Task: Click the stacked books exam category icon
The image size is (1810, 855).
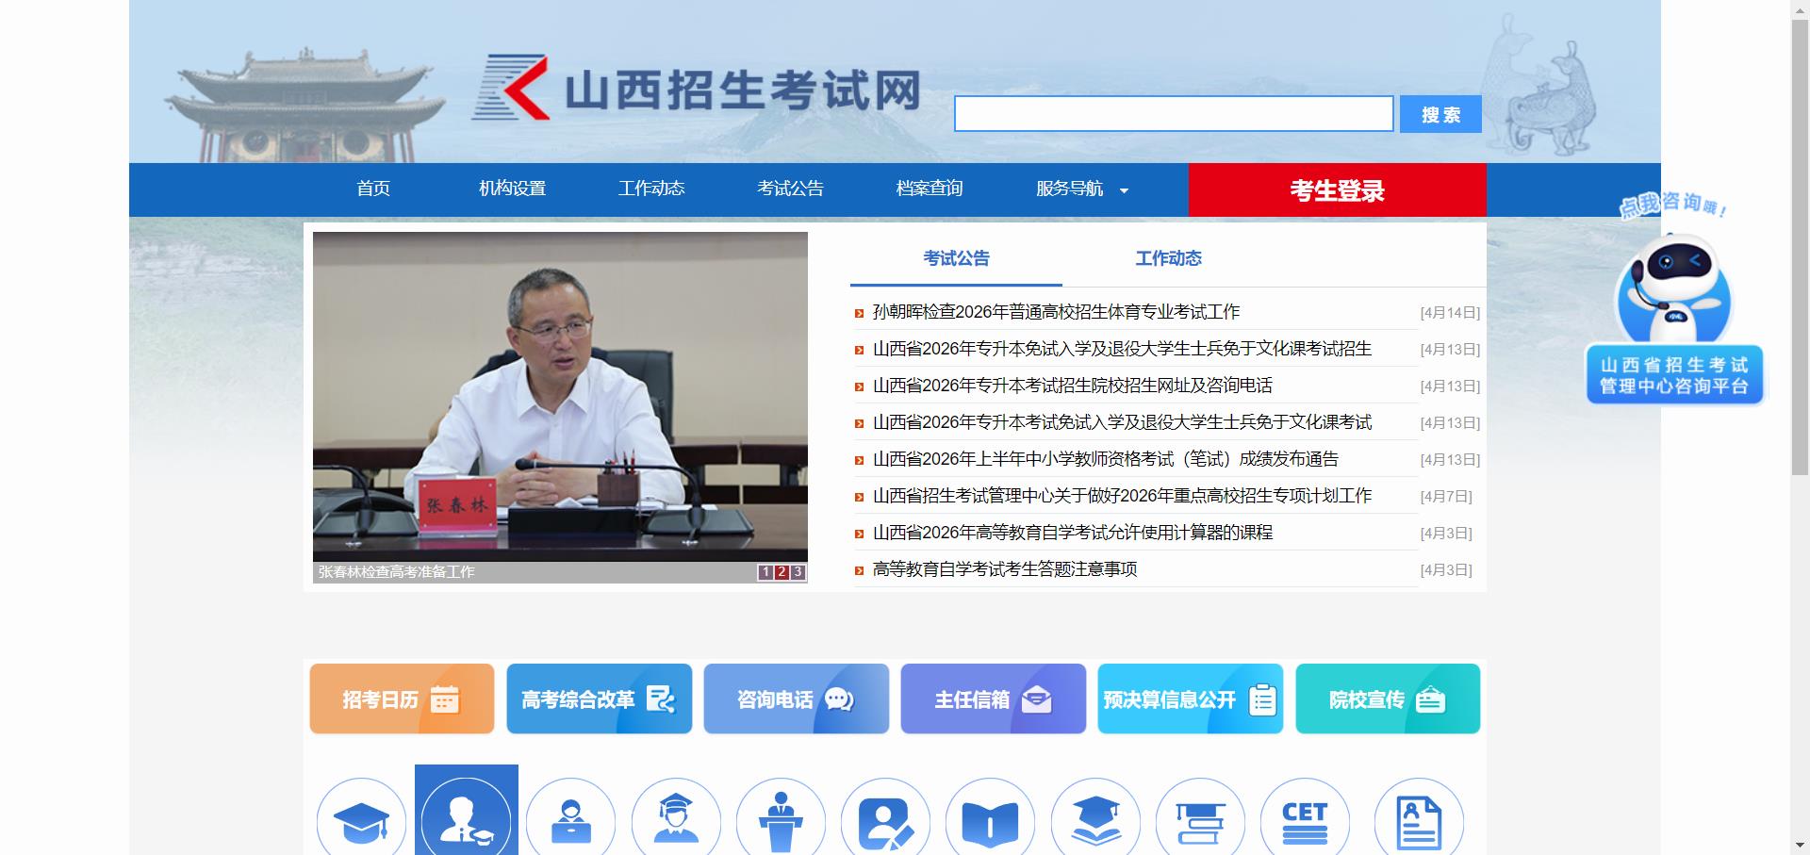Action: coord(1199,821)
